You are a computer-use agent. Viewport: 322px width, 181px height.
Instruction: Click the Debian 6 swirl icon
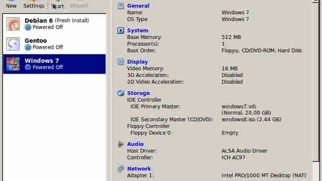point(13,24)
